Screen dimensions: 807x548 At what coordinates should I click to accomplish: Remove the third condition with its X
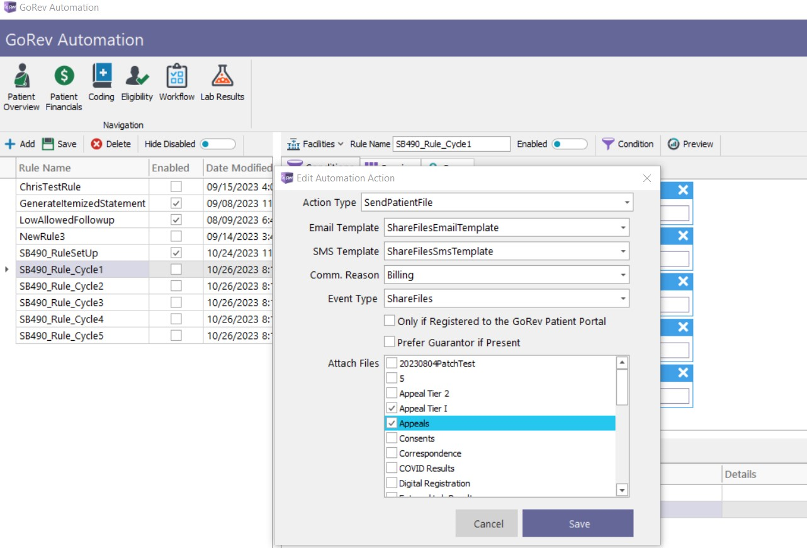683,281
